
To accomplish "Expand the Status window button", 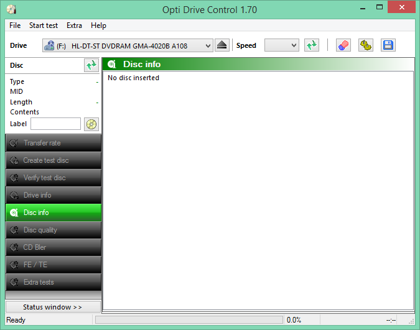I will click(53, 307).
